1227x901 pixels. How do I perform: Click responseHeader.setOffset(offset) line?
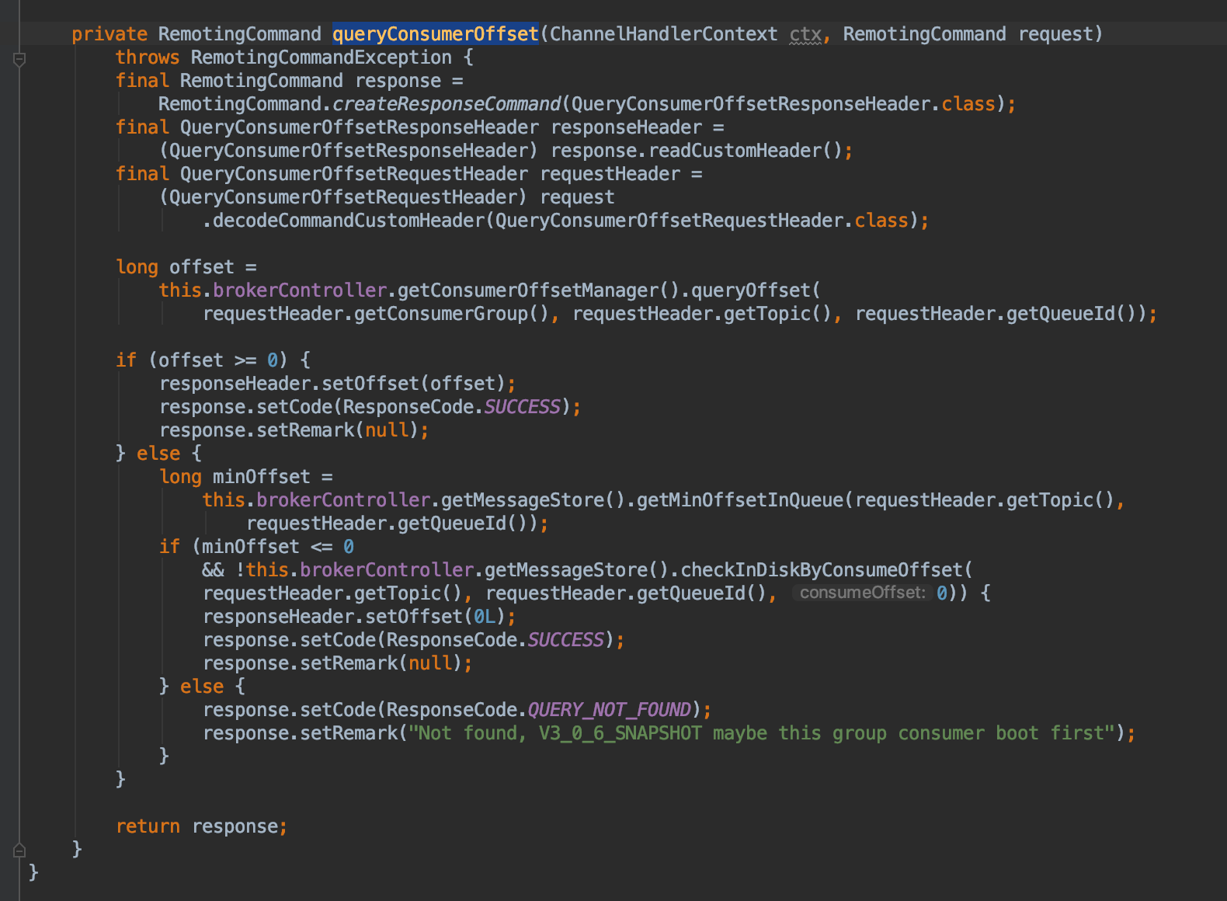(x=338, y=384)
